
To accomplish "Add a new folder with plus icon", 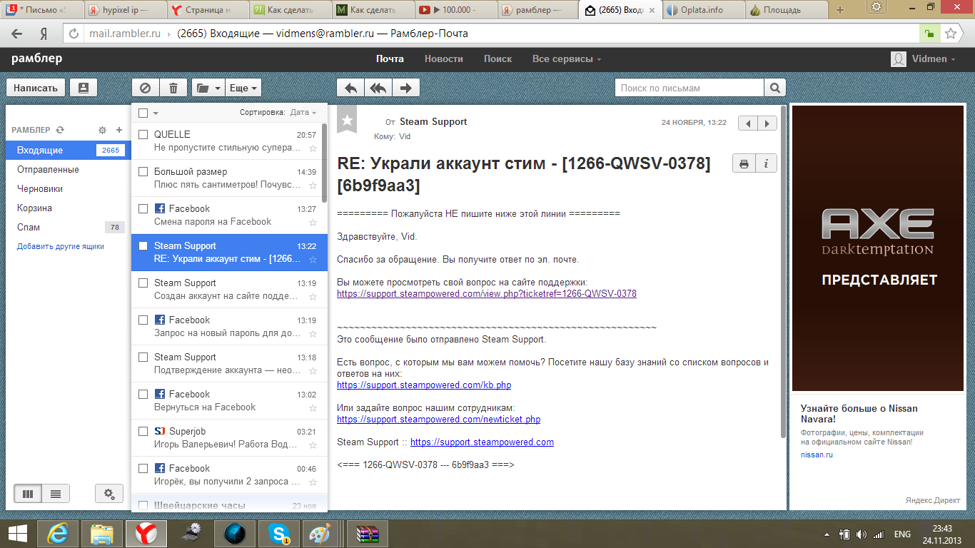I will (x=119, y=130).
